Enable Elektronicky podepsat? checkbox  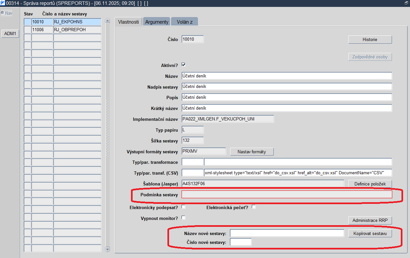tap(183, 207)
